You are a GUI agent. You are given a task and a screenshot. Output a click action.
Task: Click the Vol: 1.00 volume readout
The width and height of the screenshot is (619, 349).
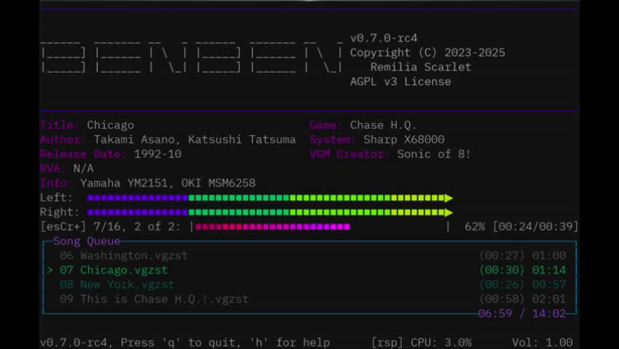(x=541, y=342)
